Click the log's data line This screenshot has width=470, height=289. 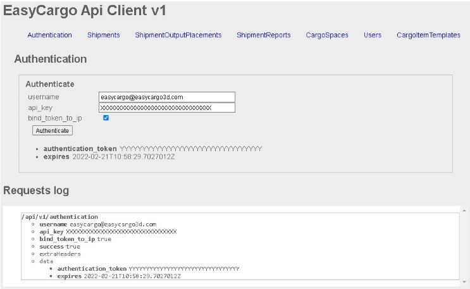pyautogui.click(x=46, y=261)
